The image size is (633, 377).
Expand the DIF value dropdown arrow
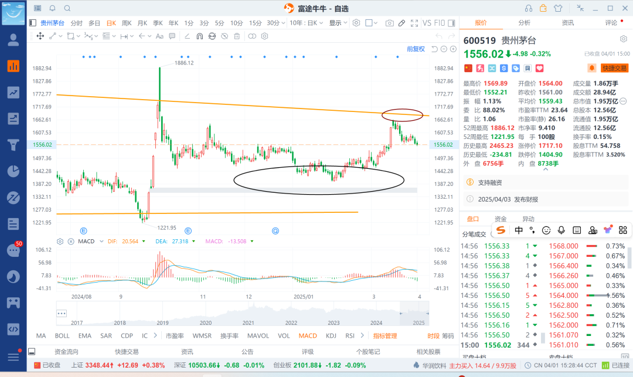coord(144,242)
